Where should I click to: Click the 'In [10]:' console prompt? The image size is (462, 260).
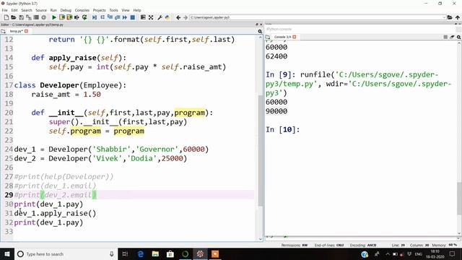click(x=282, y=129)
